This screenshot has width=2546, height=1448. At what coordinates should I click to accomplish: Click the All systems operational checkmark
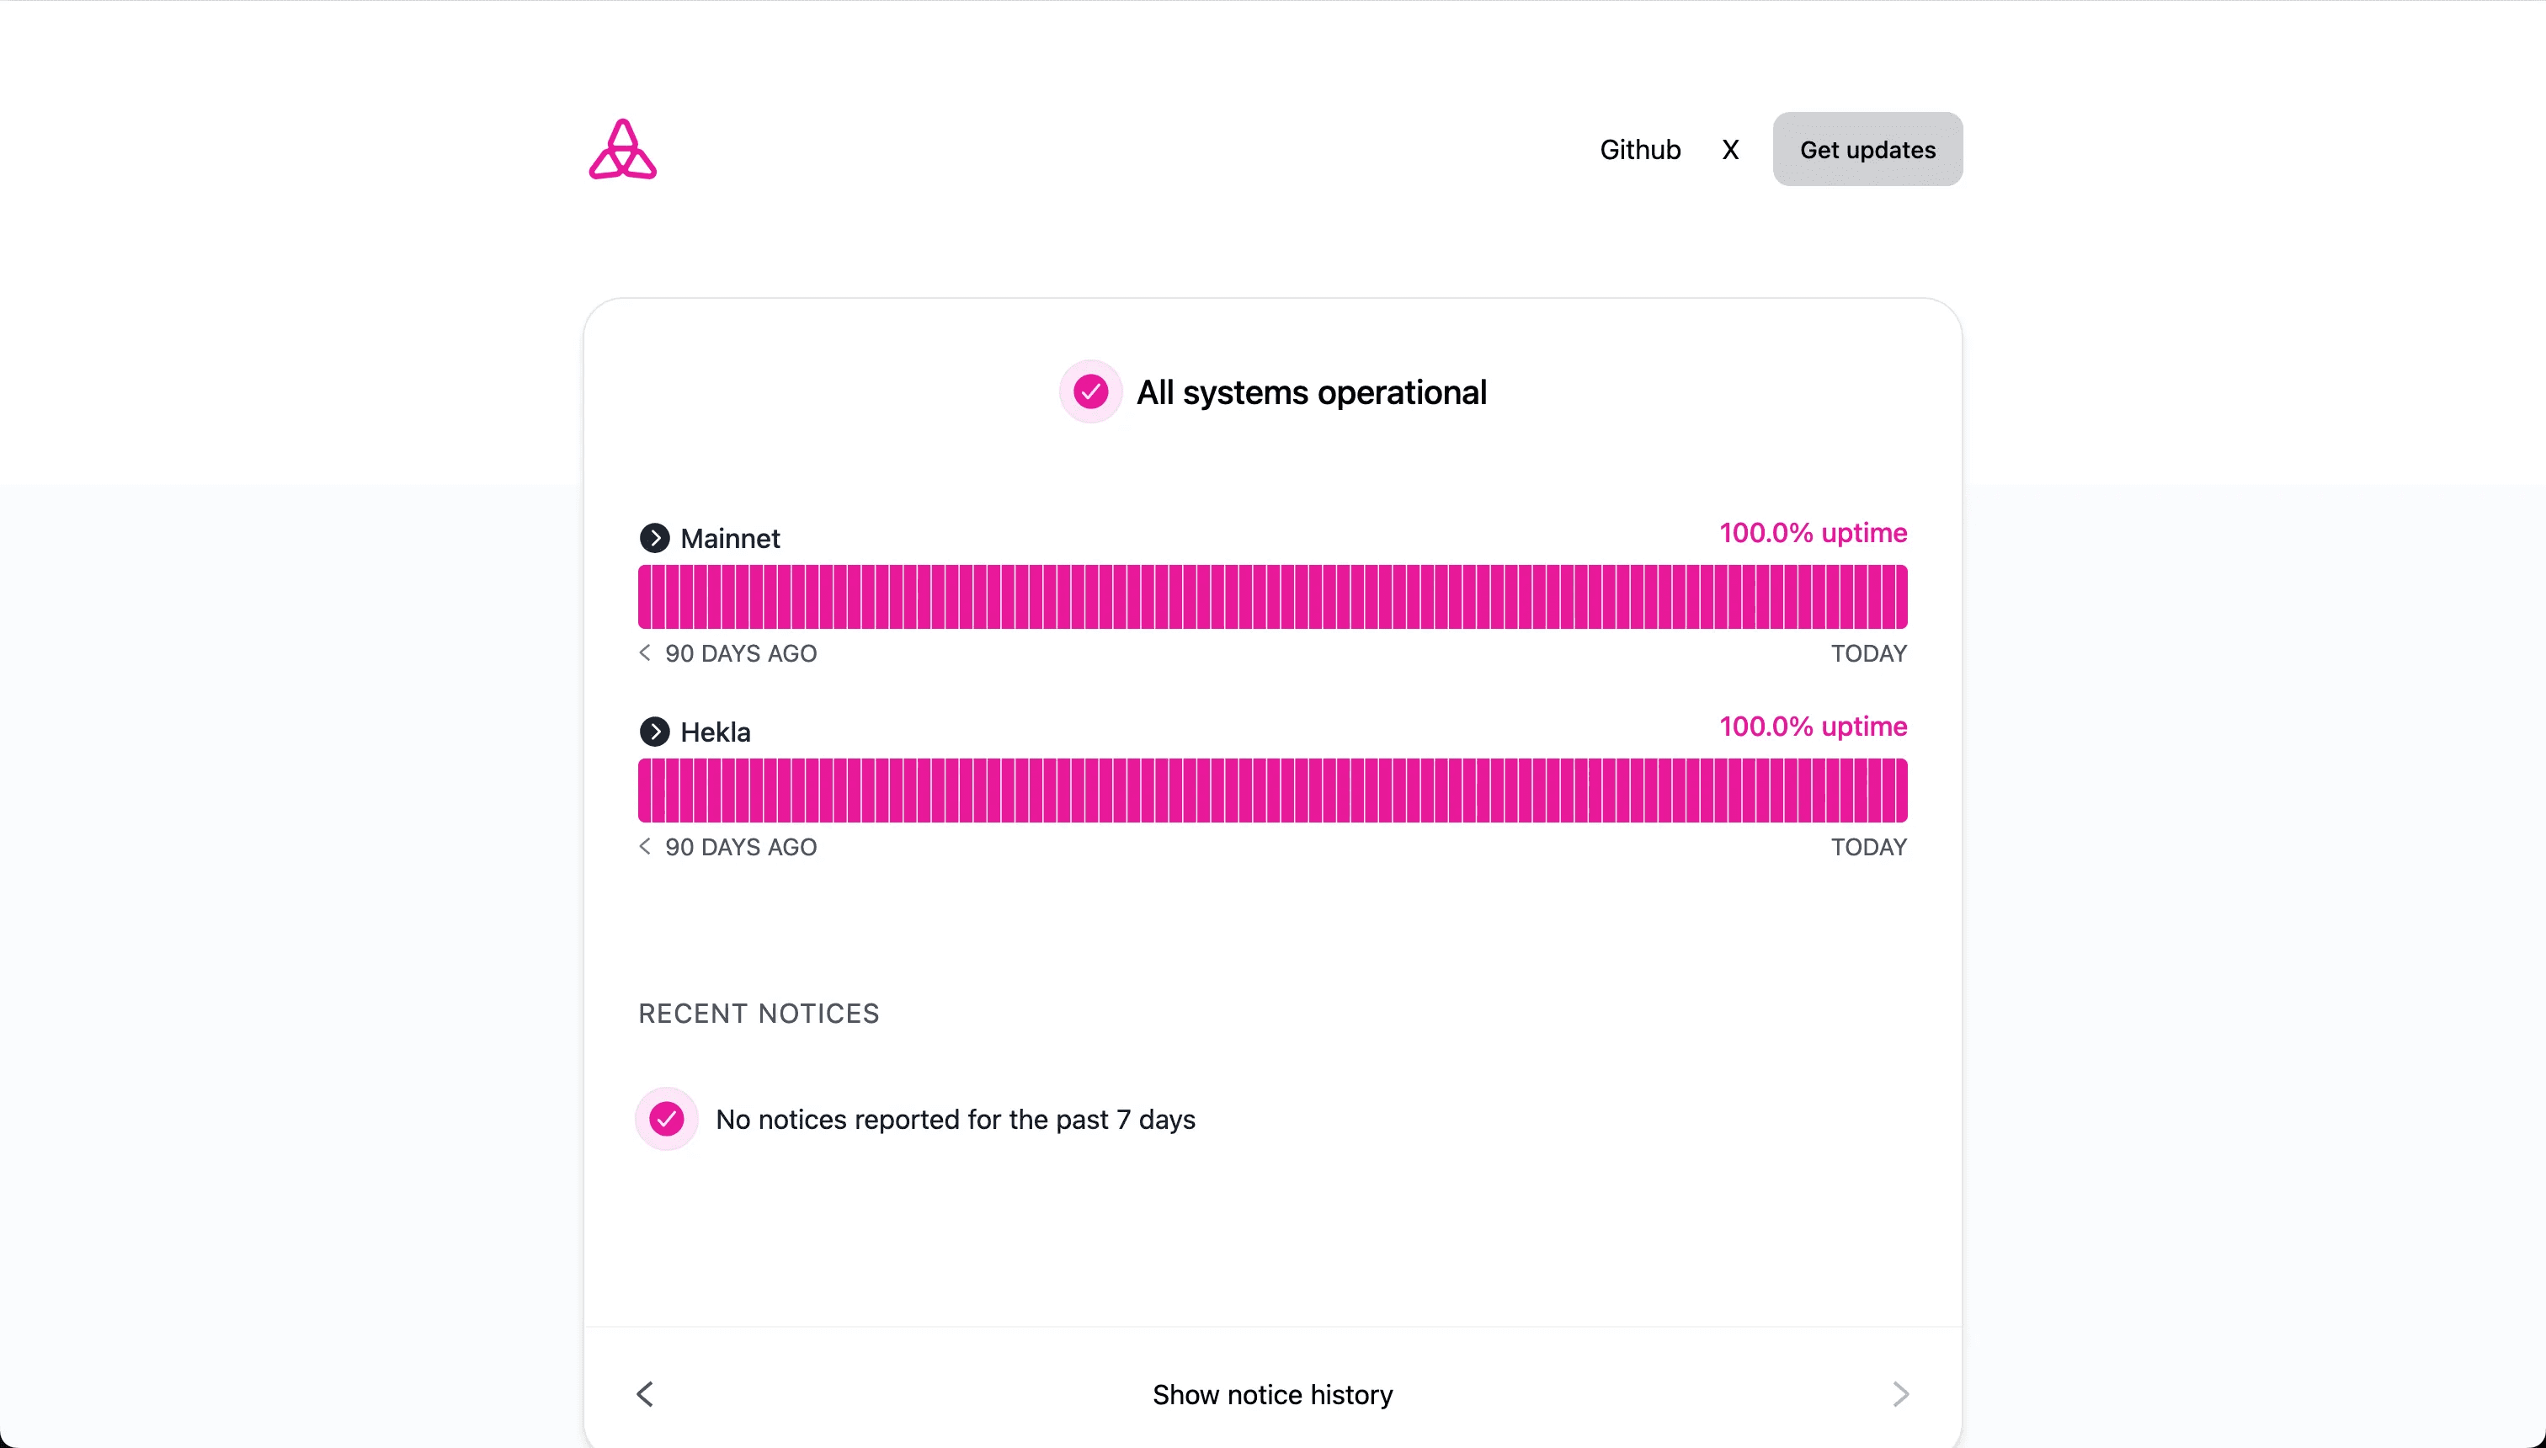pyautogui.click(x=1091, y=391)
